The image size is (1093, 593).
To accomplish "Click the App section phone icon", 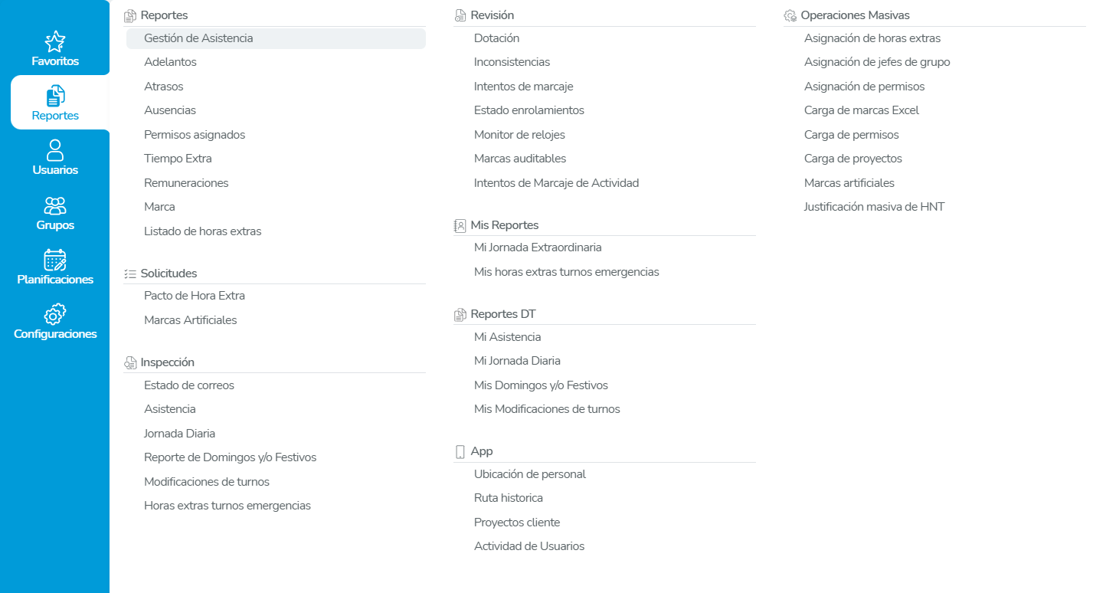I will 460,452.
